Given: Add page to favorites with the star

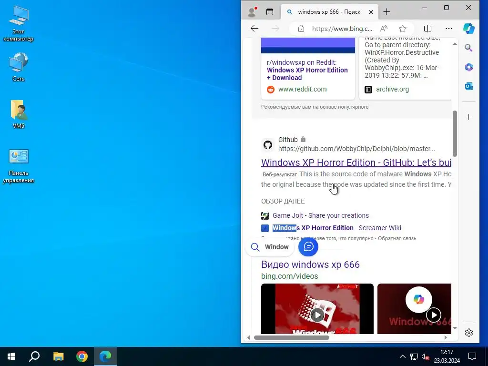Looking at the screenshot, I should pyautogui.click(x=403, y=29).
